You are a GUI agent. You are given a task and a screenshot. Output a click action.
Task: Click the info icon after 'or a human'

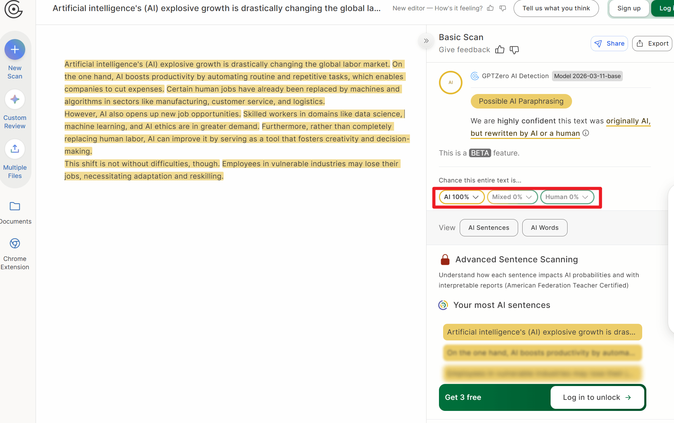(586, 133)
